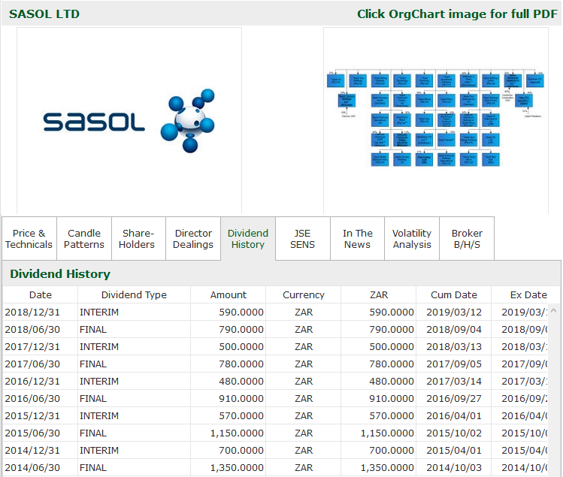Open the OrgChart image thumbnail
Screen dimensions: 563x477
(435, 120)
